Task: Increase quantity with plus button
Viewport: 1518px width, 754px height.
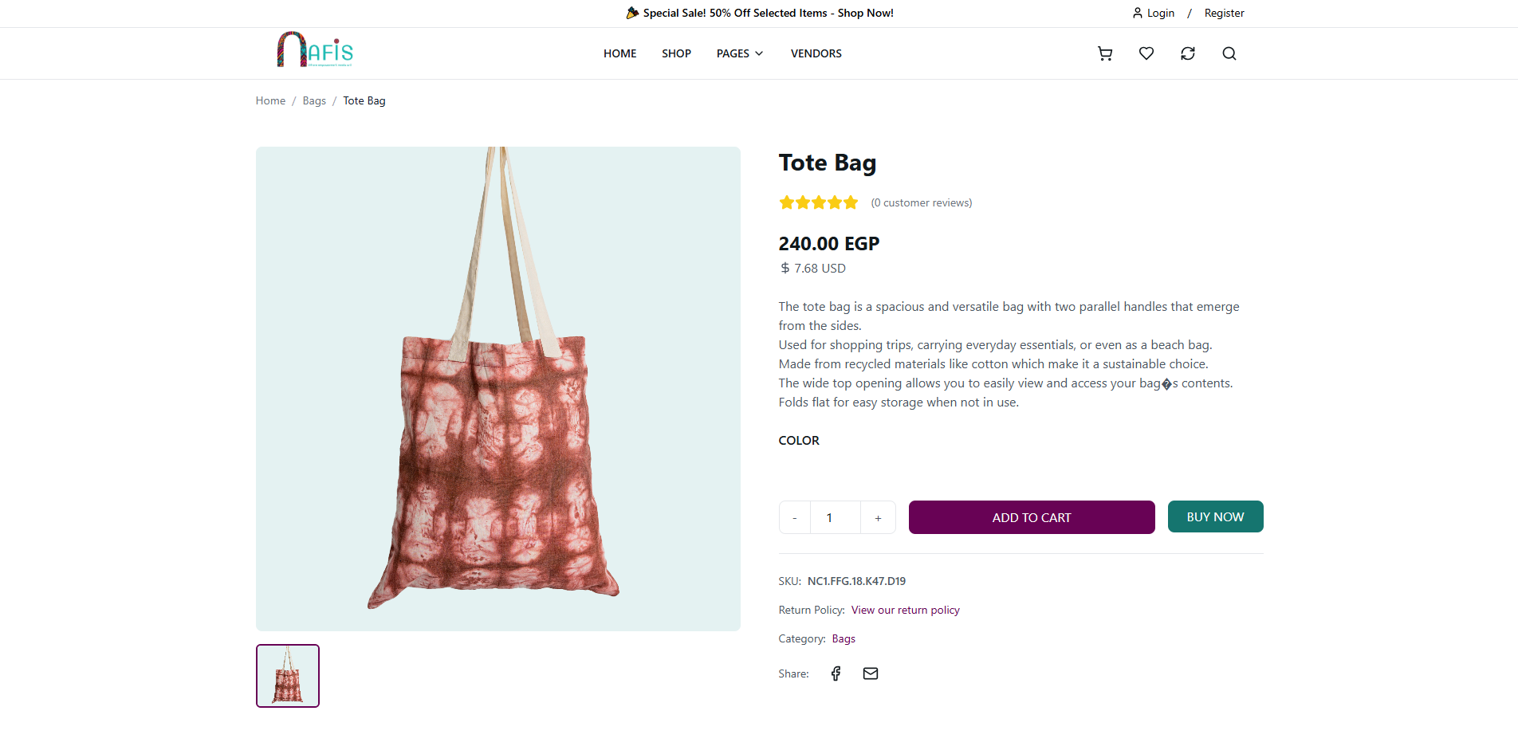Action: click(878, 518)
